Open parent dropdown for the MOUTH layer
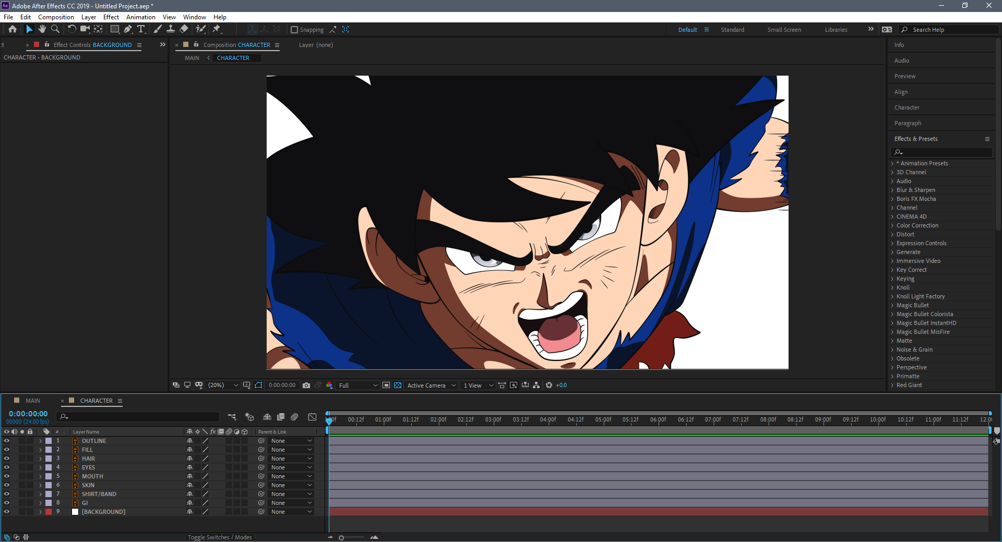Image resolution: width=1002 pixels, height=542 pixels. coord(291,476)
